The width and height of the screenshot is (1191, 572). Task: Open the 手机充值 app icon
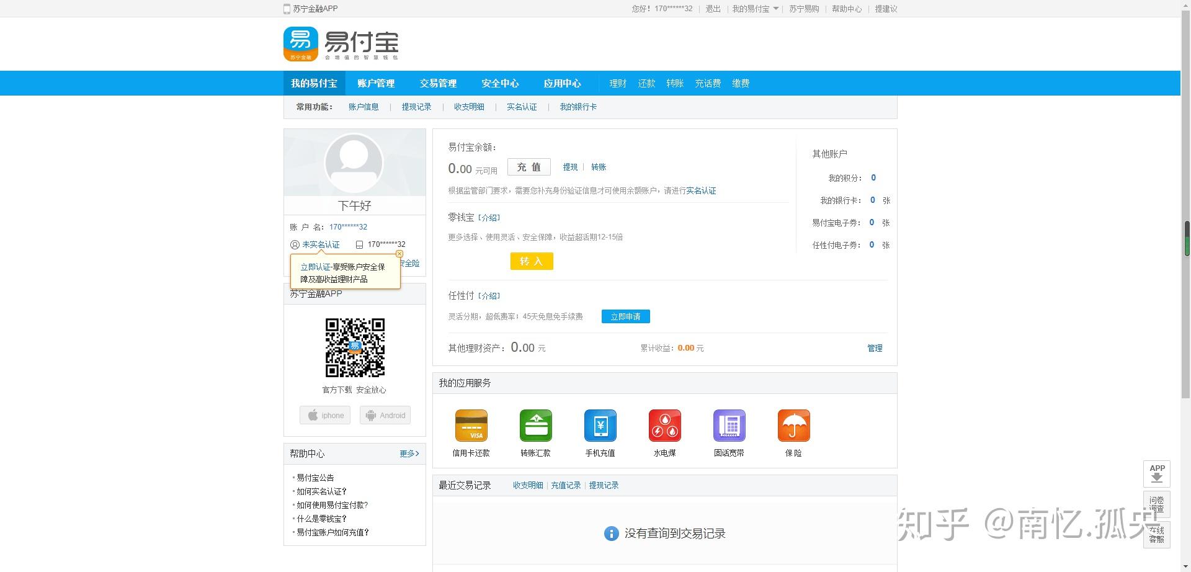click(600, 426)
